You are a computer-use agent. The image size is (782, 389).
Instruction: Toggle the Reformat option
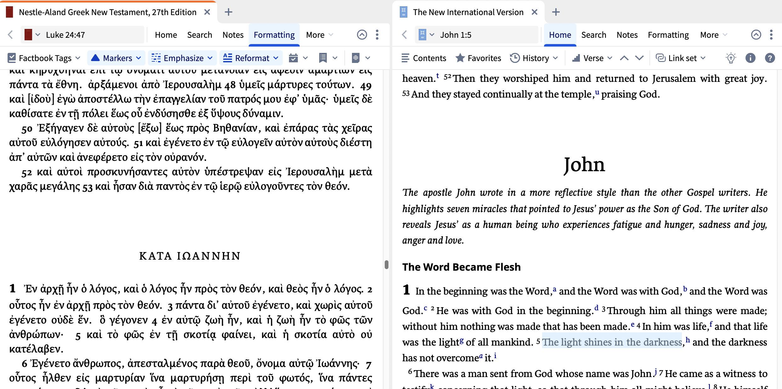251,58
